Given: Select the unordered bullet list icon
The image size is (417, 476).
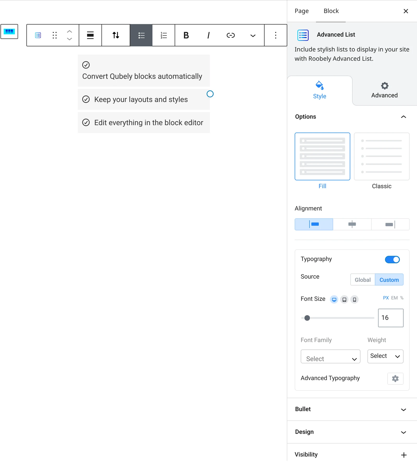Looking at the screenshot, I should point(141,35).
